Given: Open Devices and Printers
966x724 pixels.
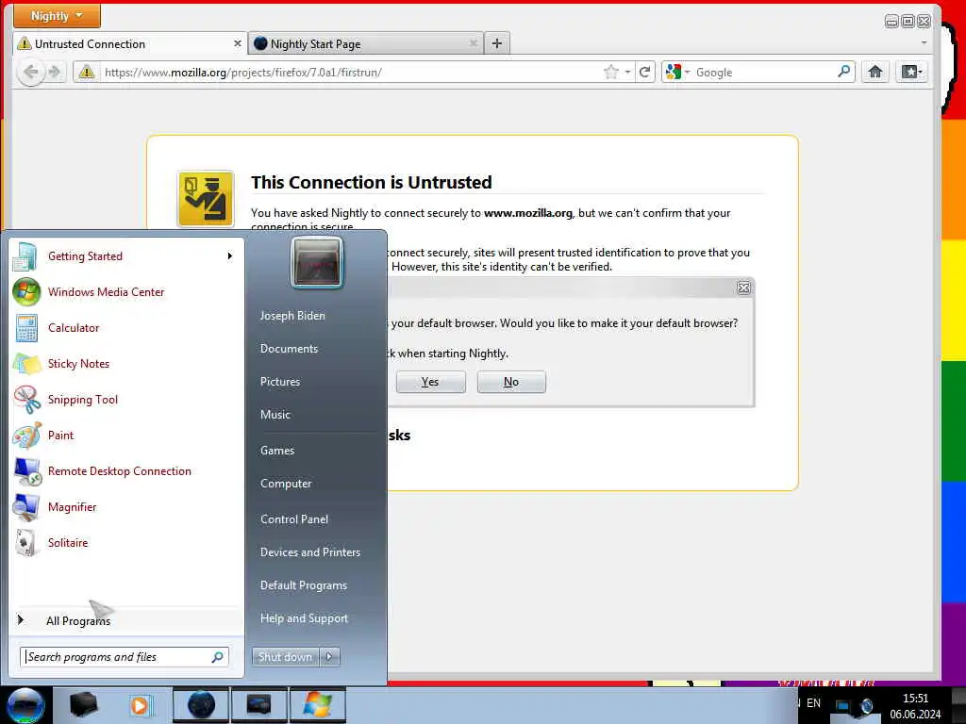Looking at the screenshot, I should click(x=309, y=552).
